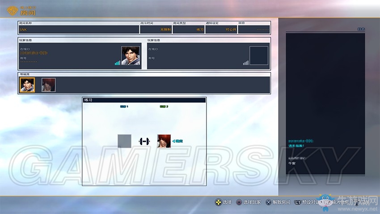Click second player's 在线ID label

(153, 49)
